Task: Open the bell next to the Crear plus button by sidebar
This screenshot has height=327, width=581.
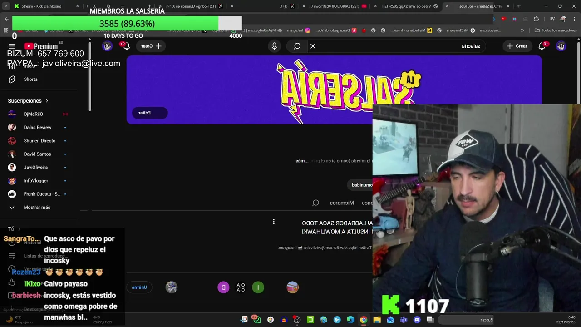Action: [126, 46]
